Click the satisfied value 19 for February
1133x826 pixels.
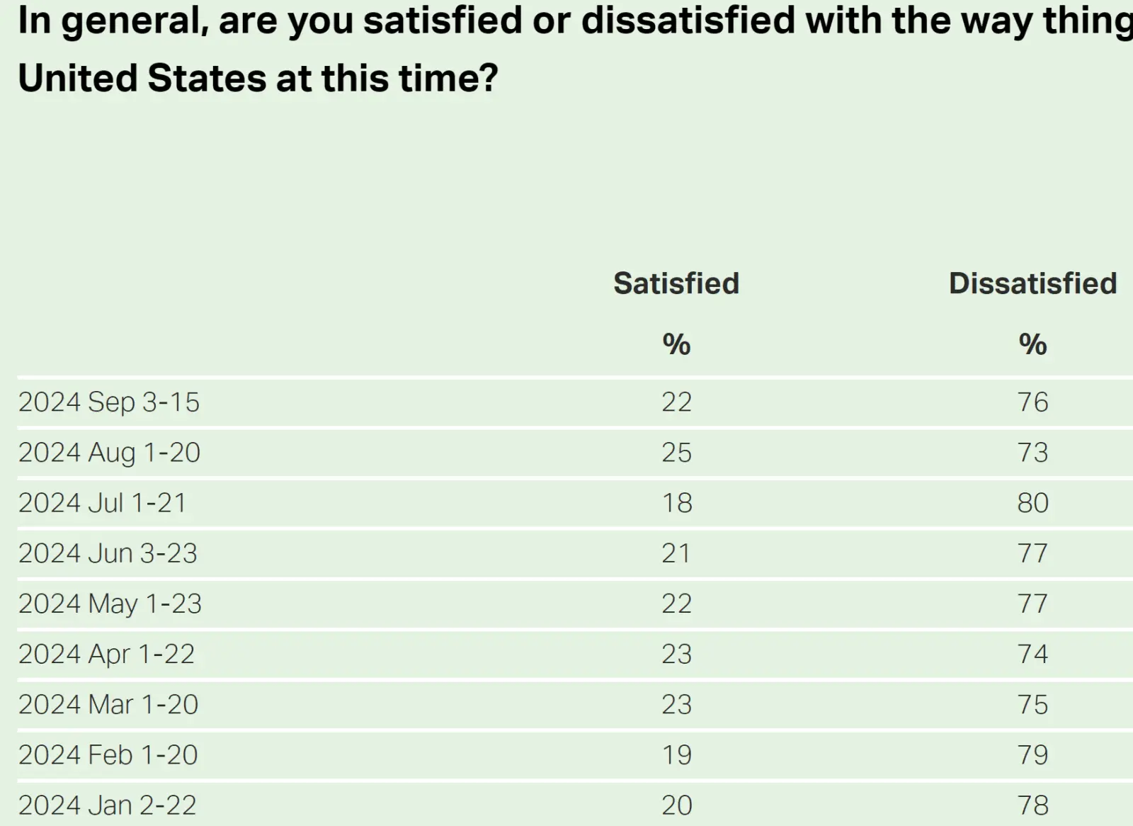[x=676, y=754]
